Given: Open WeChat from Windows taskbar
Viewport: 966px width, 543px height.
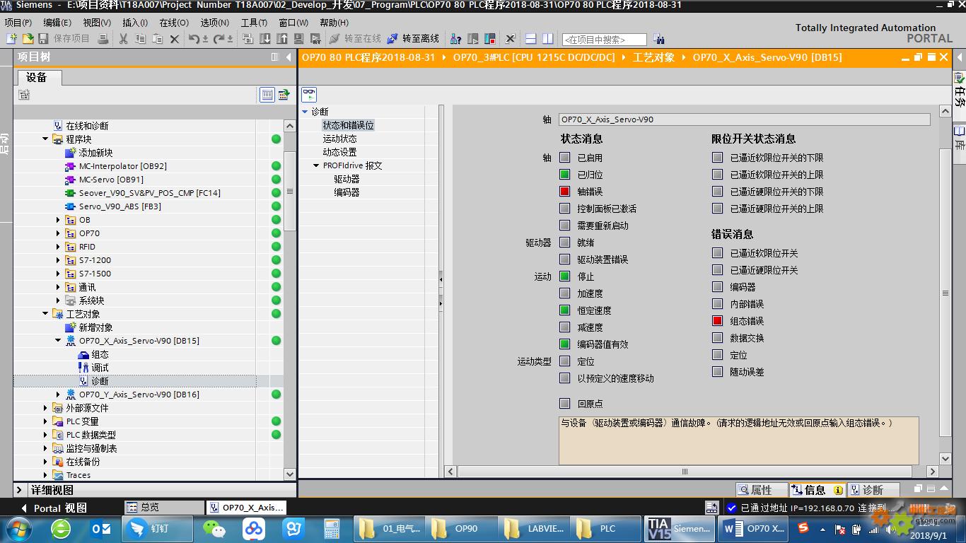Looking at the screenshot, I should click(x=214, y=528).
